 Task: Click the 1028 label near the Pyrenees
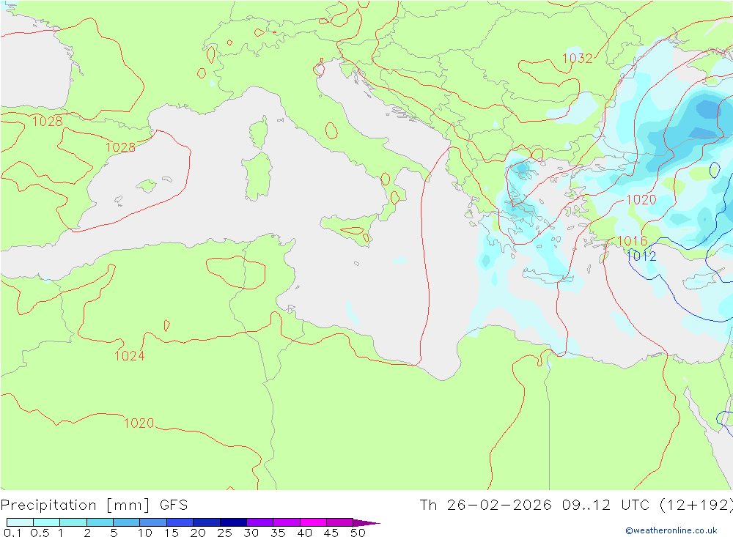121,148
